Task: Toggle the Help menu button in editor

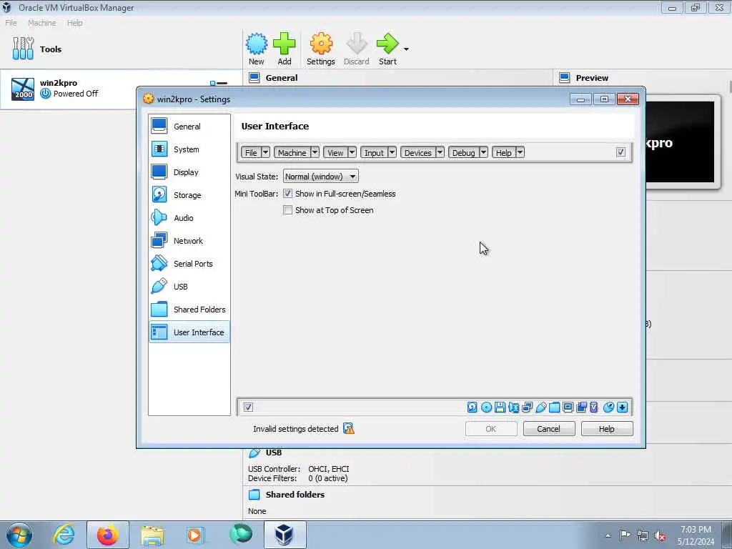Action: (503, 152)
